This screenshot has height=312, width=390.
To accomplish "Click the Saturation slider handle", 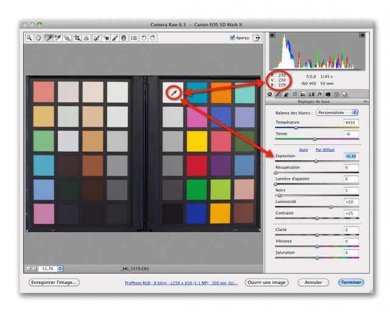I will (317, 258).
